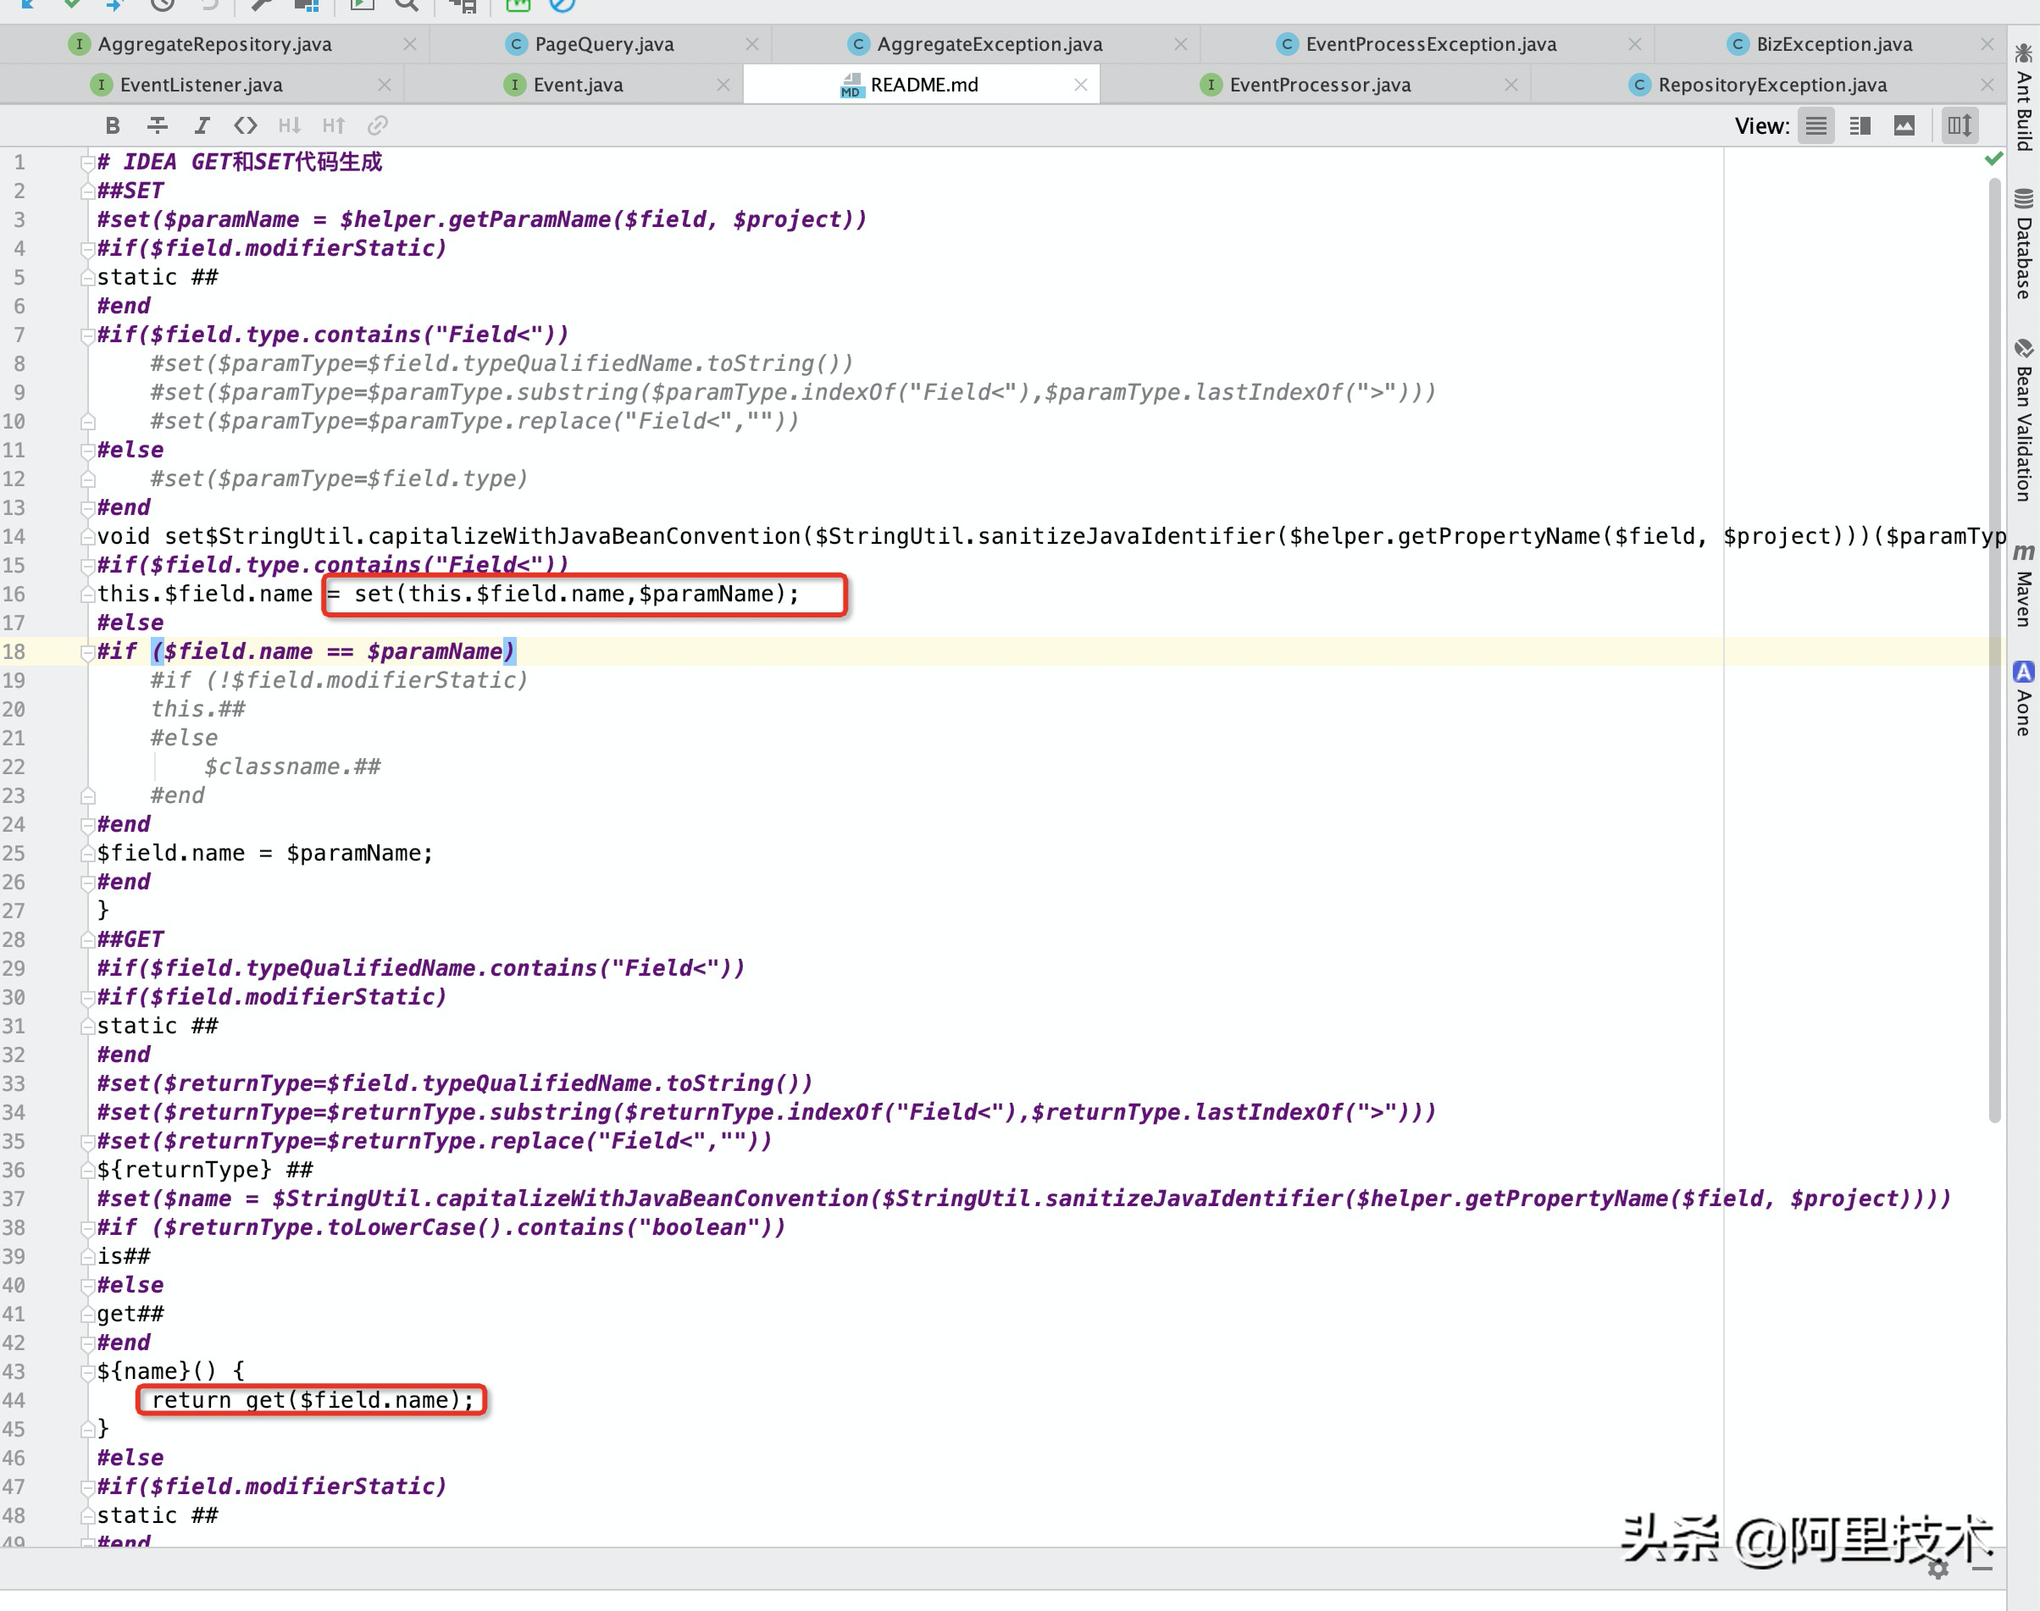Screen dimensions: 2040x1611
Task: Switch to preview-only view
Action: [x=1904, y=125]
